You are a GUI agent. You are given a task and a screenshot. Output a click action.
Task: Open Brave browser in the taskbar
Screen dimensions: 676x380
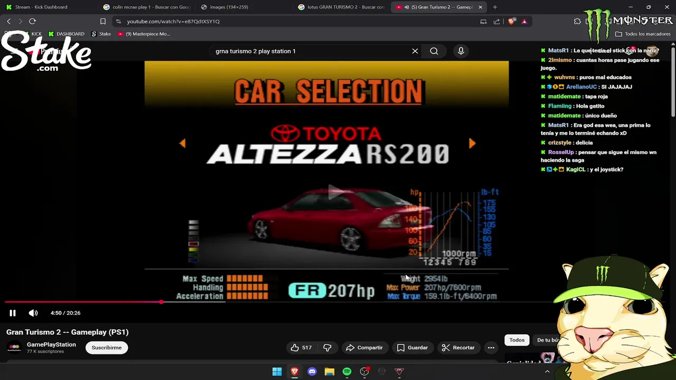click(294, 372)
